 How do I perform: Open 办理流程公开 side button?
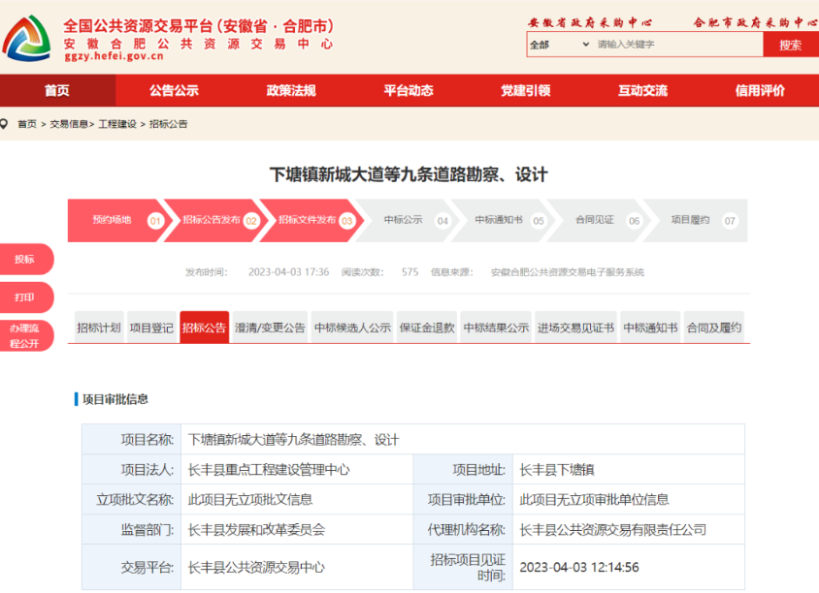24,336
